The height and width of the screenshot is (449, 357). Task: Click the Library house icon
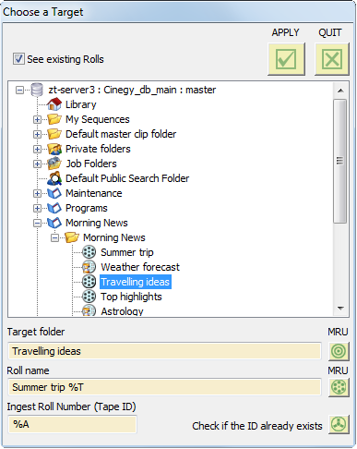[x=54, y=104]
